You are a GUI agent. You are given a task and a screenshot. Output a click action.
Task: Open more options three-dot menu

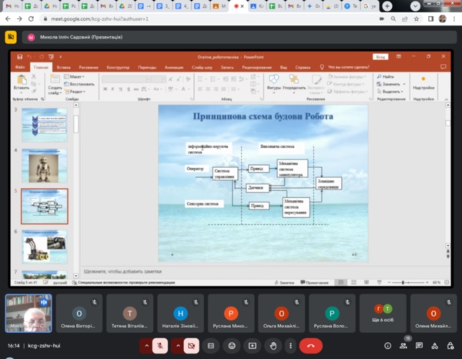290,346
